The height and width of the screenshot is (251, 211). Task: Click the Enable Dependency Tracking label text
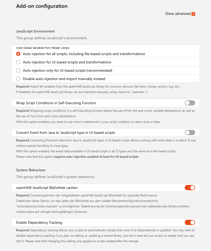[x=39, y=223]
